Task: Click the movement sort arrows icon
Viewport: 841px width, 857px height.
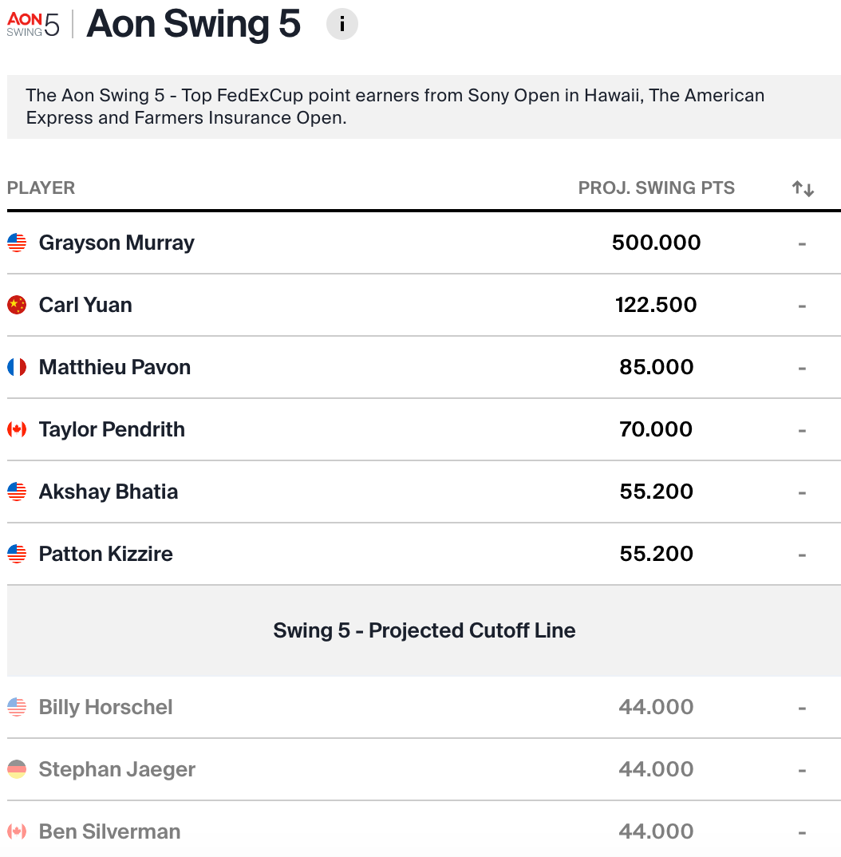Action: coord(803,189)
